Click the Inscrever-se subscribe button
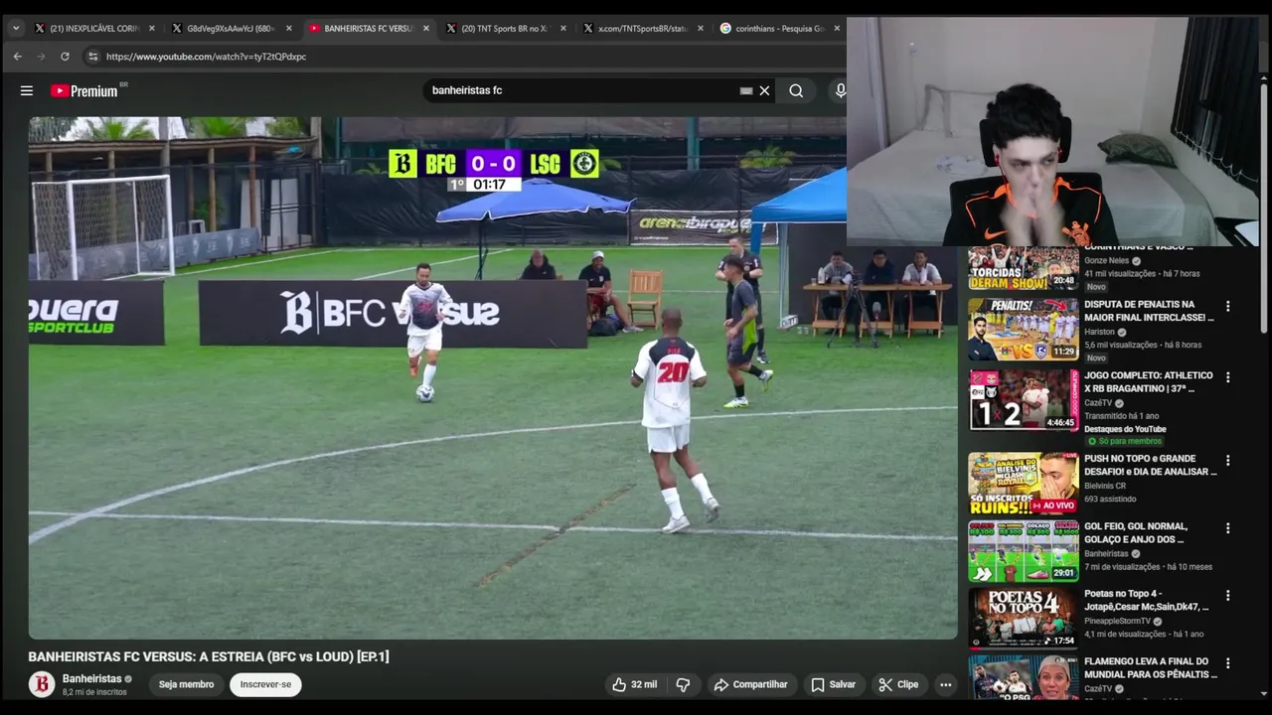 (265, 684)
